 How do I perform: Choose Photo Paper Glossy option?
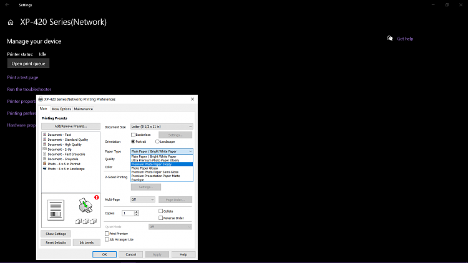point(162,168)
